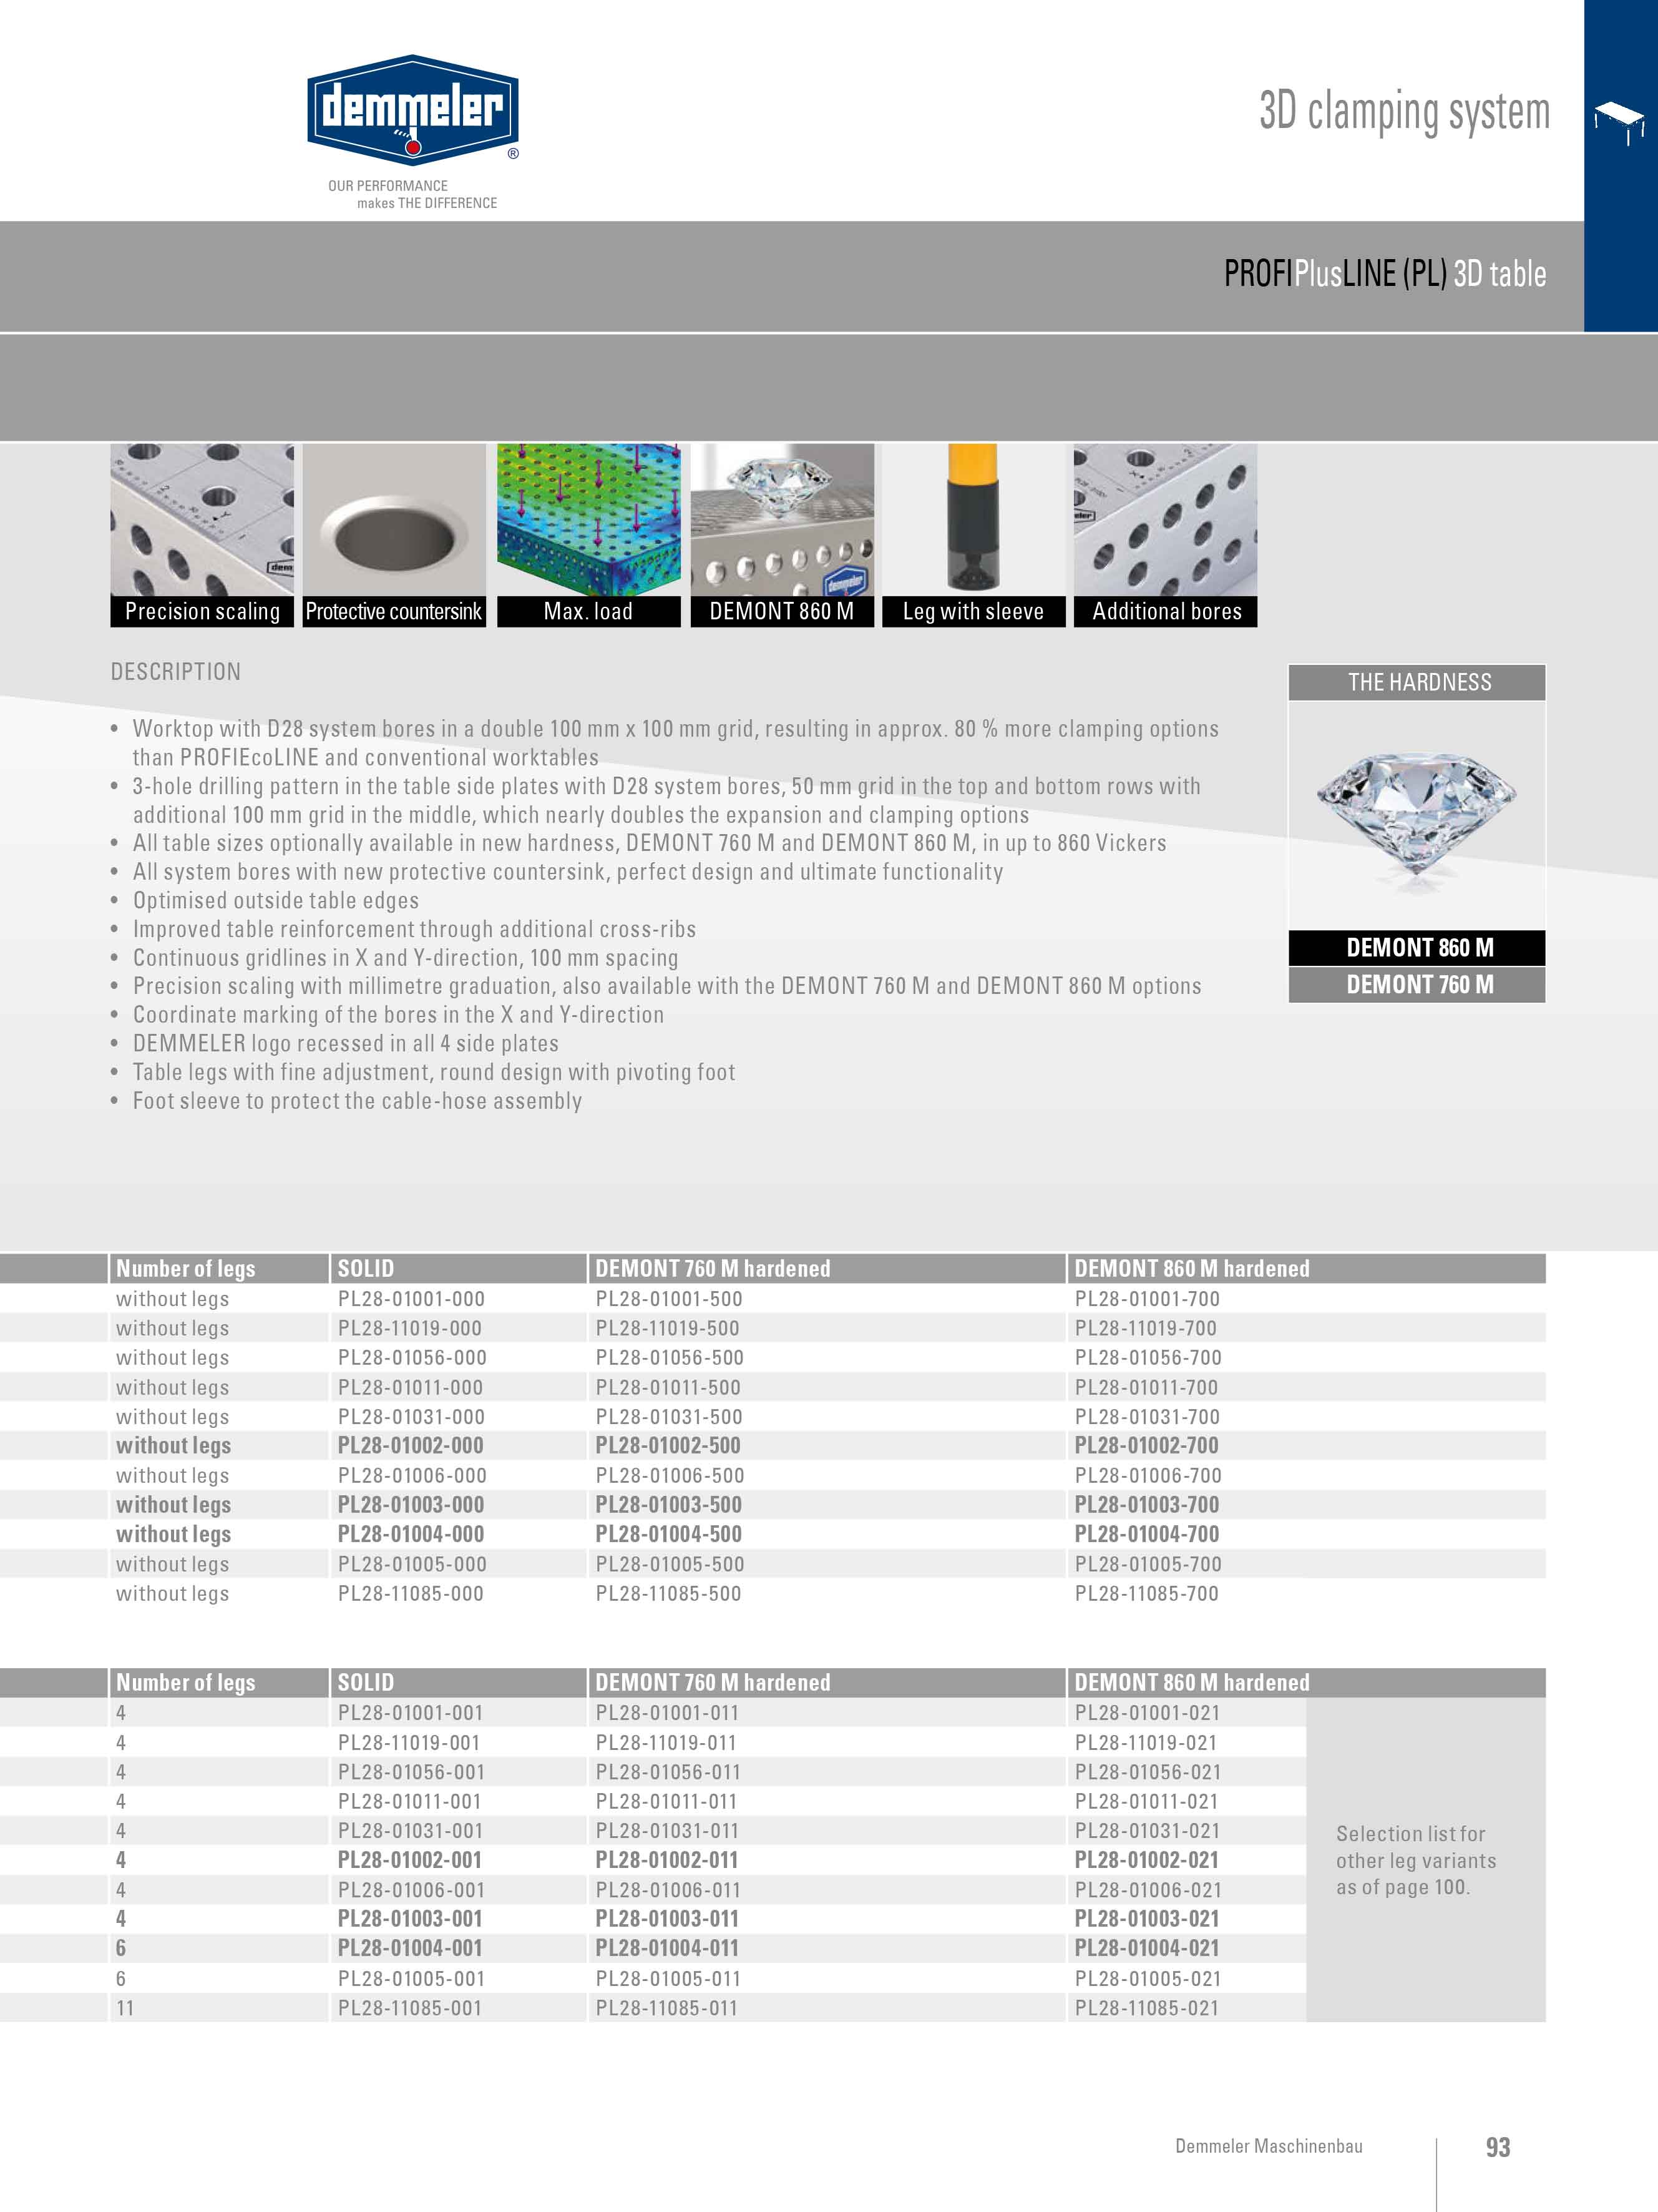
Task: Open the Precision scaling thumbnail
Action: 202,535
